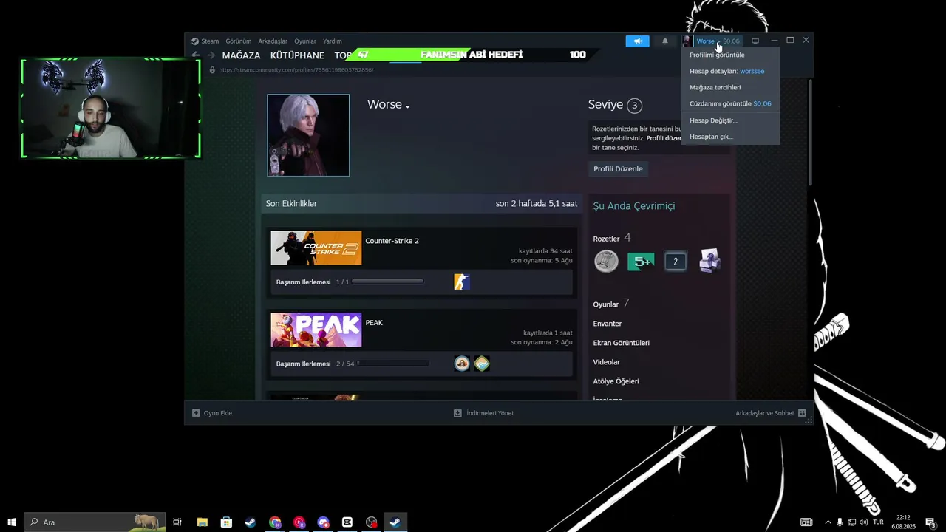Screen dimensions: 946x532
Task: Select the badge showing number 2
Action: coord(675,262)
